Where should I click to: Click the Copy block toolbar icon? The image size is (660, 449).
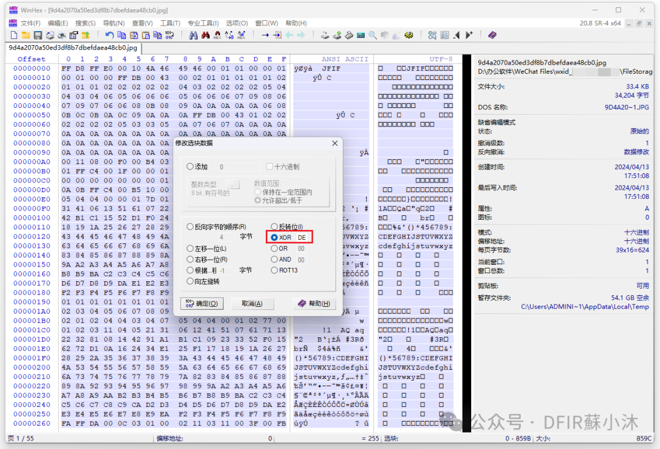point(122,35)
